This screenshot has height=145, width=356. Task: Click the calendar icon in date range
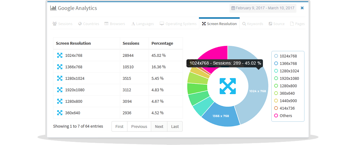233,8
